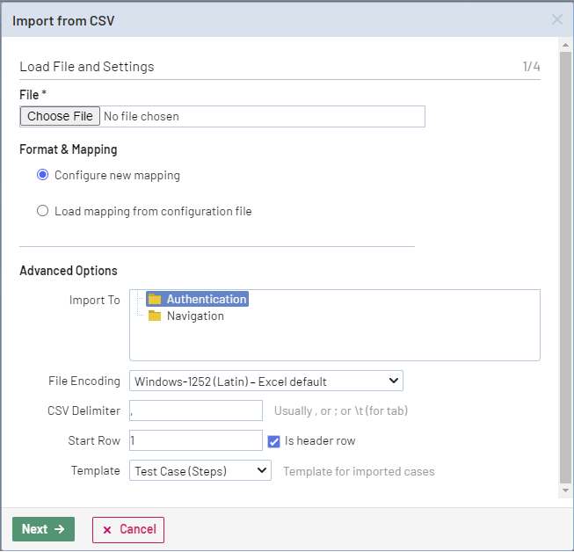
Task: Close the Import from CSV dialog
Action: (556, 19)
